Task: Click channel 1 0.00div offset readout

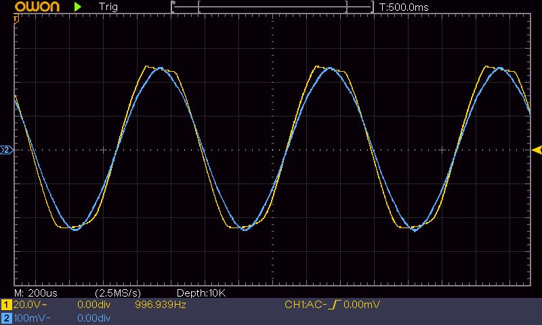Action: (93, 305)
